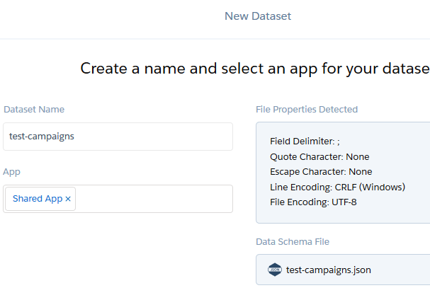The image size is (430, 300).
Task: Select the Shared App pill label
Action: [37, 199]
